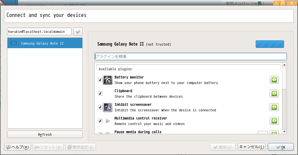Toggle the Inhibit screensaver checkbox
The height and width of the screenshot is (155, 298).
coord(100,107)
